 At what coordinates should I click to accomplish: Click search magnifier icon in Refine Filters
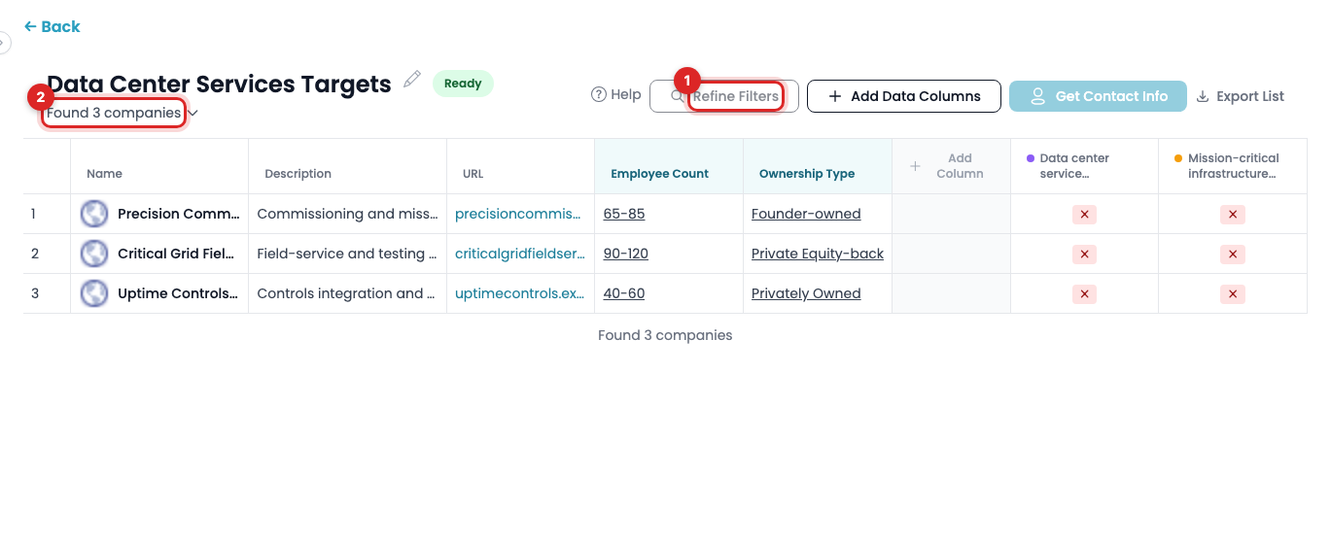pyautogui.click(x=678, y=96)
